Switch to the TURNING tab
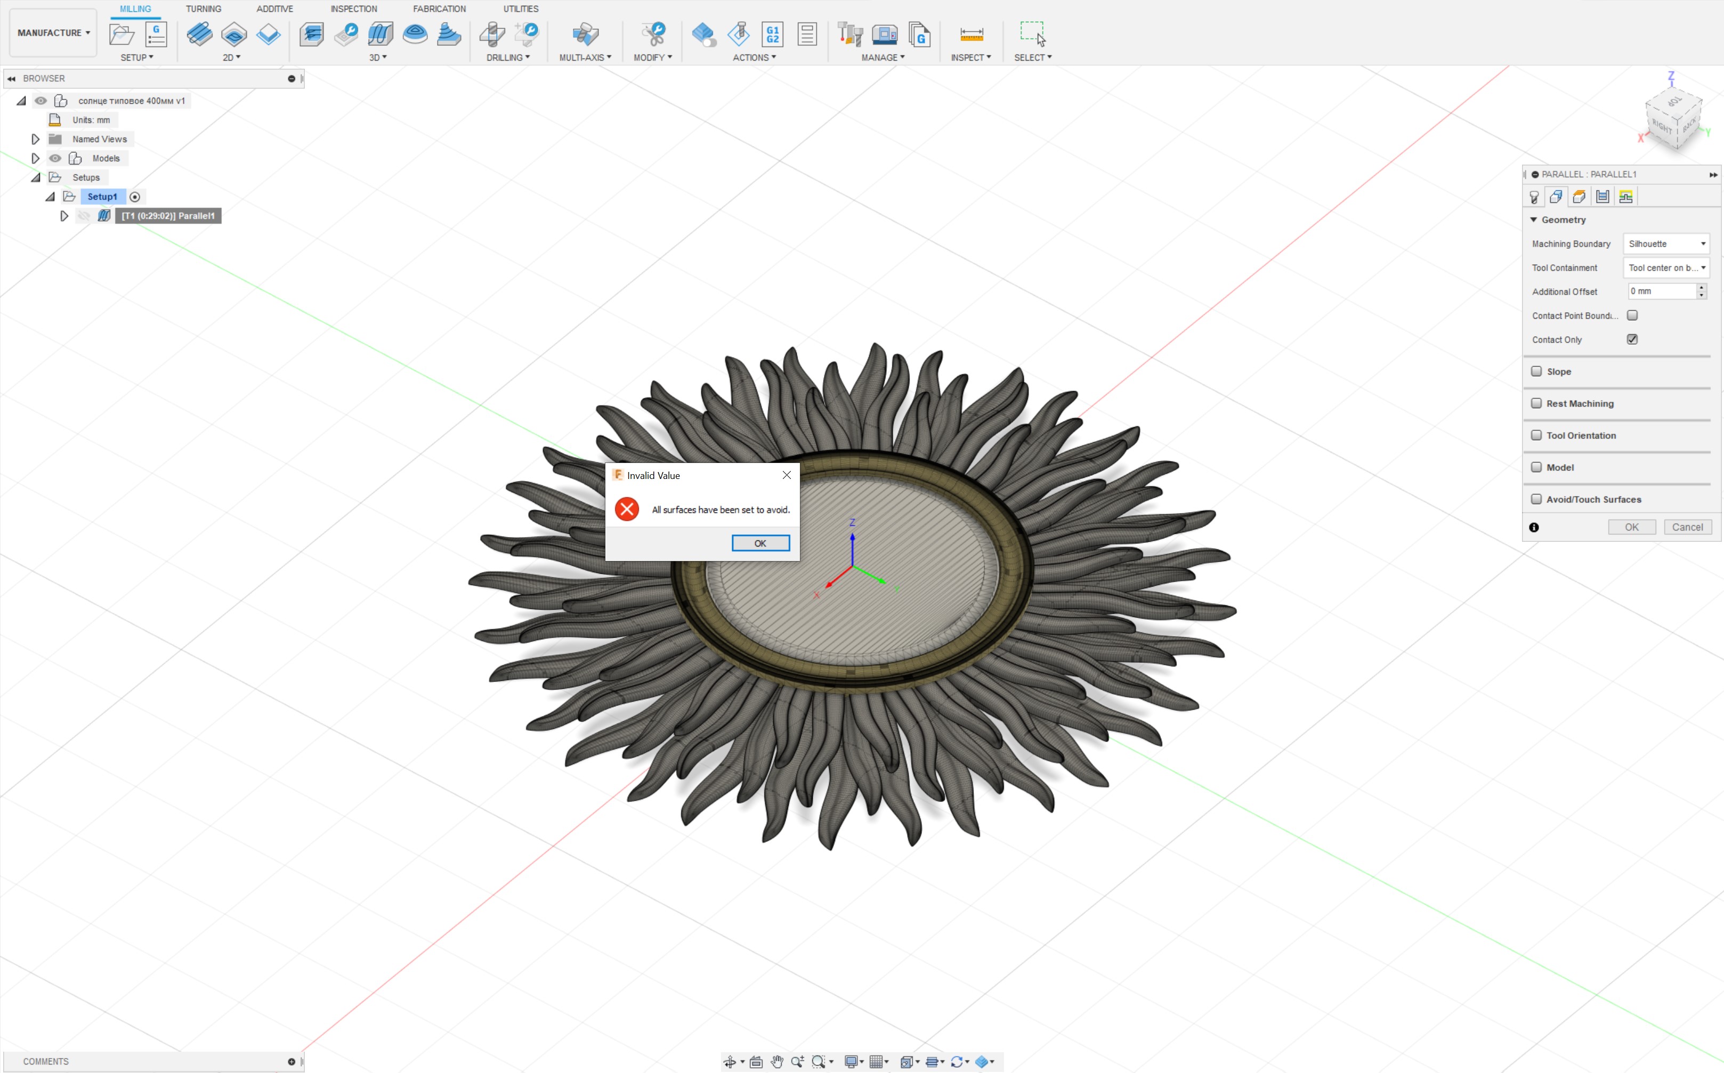This screenshot has width=1724, height=1073. click(x=203, y=9)
